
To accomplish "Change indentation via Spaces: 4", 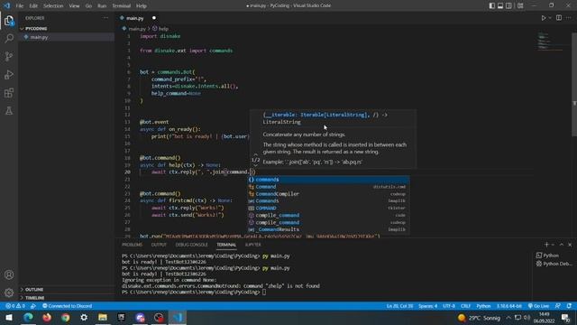I will coord(428,306).
